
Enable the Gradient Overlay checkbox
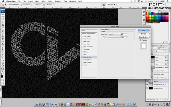(83, 60)
